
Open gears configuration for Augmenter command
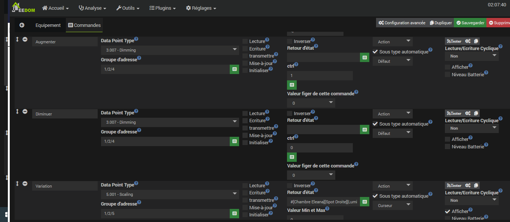[468, 41]
